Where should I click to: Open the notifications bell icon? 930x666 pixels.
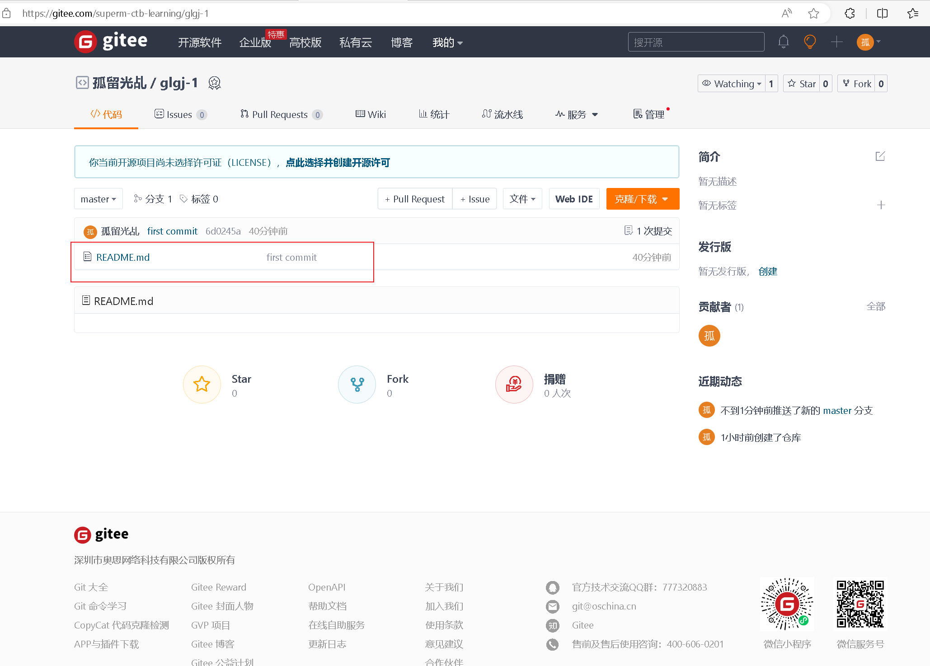784,42
